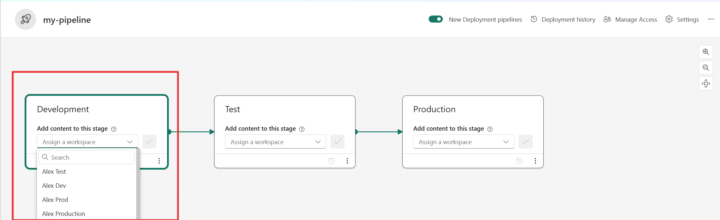Click the Test stage assign checkmark button
This screenshot has width=720, height=220.
pyautogui.click(x=338, y=142)
